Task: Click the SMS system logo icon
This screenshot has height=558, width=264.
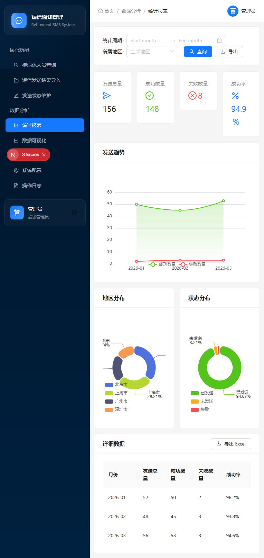Action: (x=19, y=20)
